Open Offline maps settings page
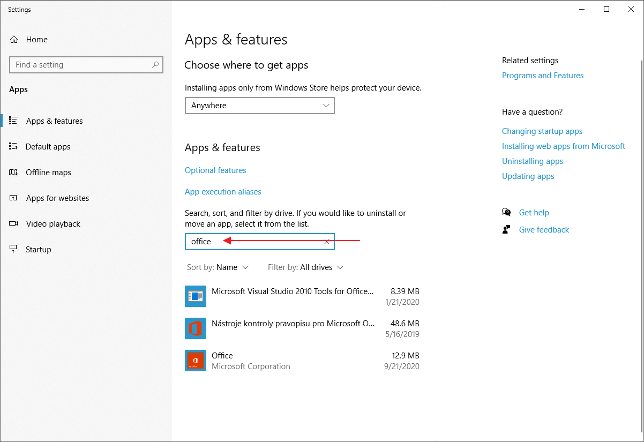 [x=49, y=173]
